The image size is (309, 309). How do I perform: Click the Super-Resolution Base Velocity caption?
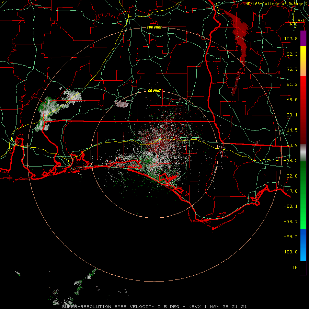pyautogui.click(x=154, y=307)
